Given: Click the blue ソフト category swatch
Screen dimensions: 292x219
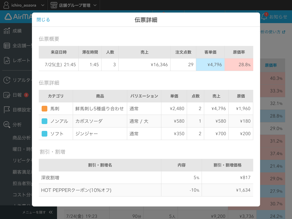Looking at the screenshot, I should (x=44, y=134).
